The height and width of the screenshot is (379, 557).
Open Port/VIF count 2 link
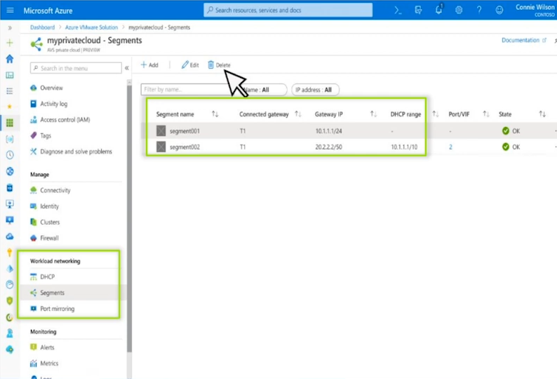click(x=450, y=147)
